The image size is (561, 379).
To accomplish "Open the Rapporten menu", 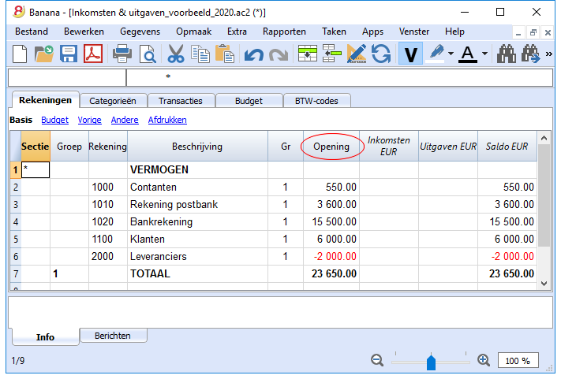I will [x=284, y=32].
